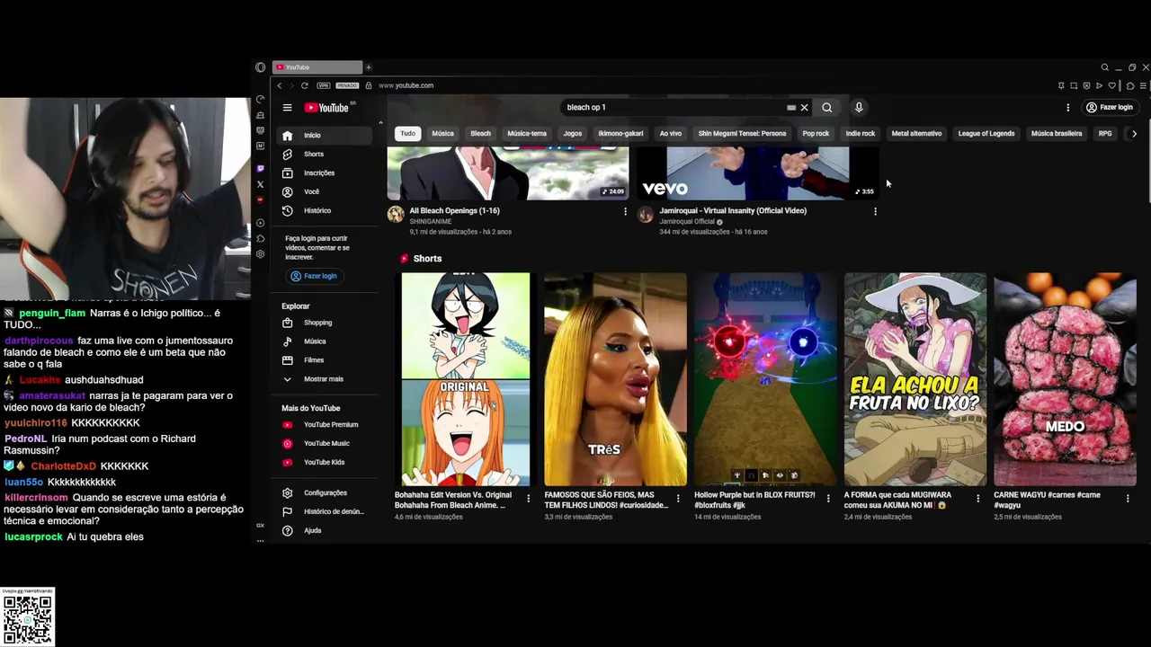Screen dimensions: 1151x647
Task: Click the Opera snapshot icon in toolbar
Action: (x=1074, y=85)
